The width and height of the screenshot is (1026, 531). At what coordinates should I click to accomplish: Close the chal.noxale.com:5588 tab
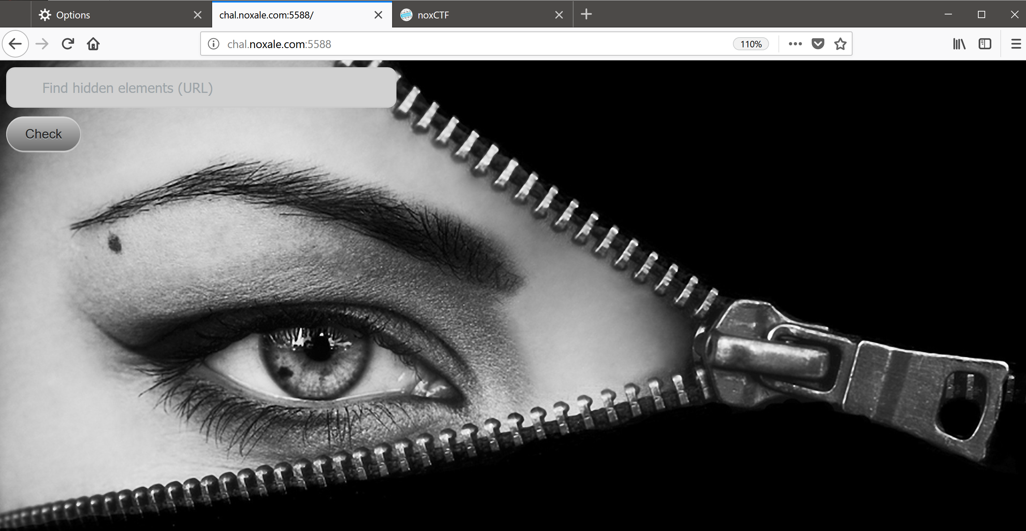pyautogui.click(x=378, y=15)
